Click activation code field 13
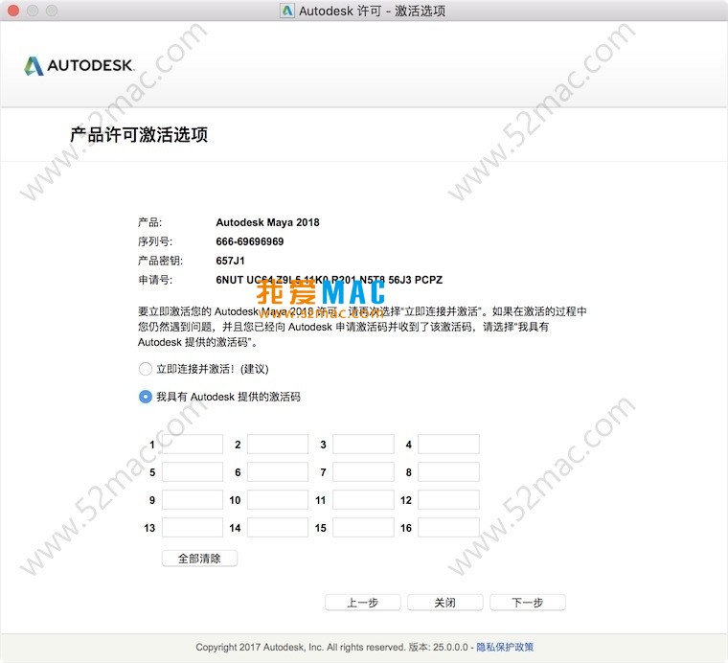 click(193, 528)
